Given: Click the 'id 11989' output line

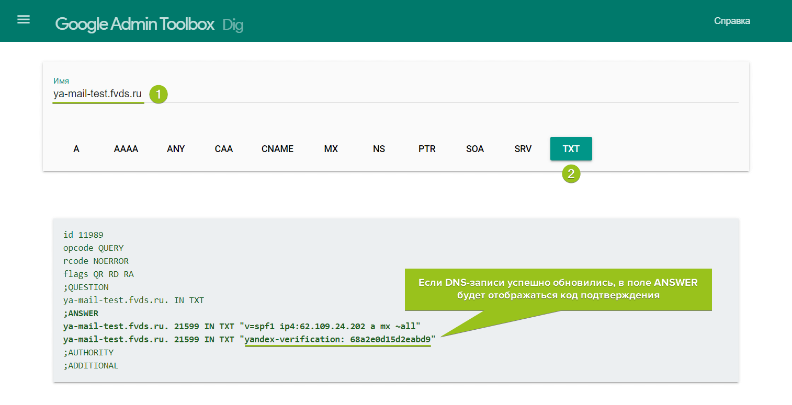Looking at the screenshot, I should click(x=83, y=235).
